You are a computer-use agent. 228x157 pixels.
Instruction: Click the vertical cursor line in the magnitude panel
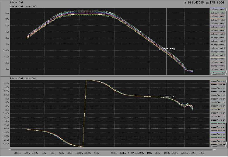coord(167,41)
